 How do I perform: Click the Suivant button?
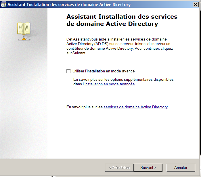pos(148,168)
